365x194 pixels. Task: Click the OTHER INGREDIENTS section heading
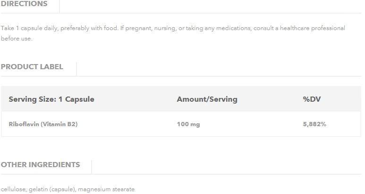tap(40, 165)
